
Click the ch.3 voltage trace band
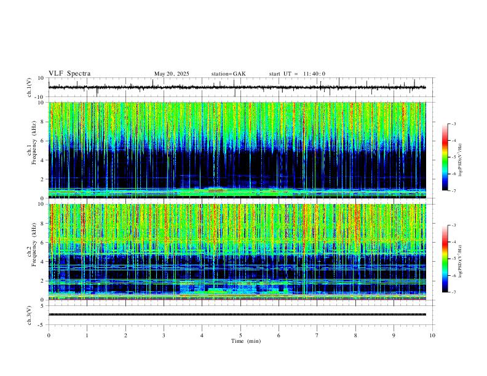pyautogui.click(x=237, y=315)
